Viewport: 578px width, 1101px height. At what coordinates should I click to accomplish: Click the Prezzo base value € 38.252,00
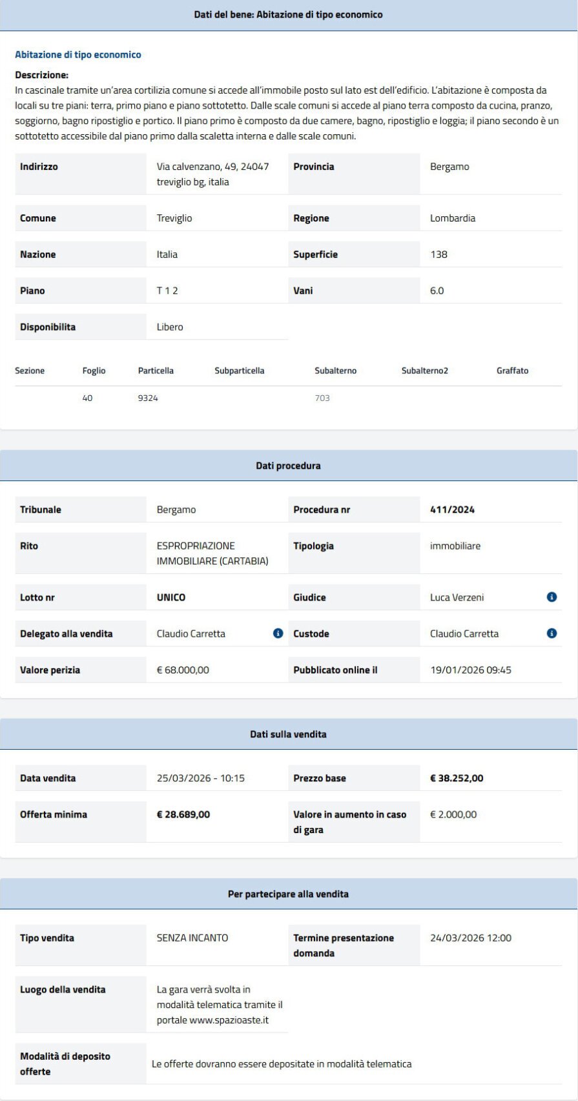tap(457, 778)
